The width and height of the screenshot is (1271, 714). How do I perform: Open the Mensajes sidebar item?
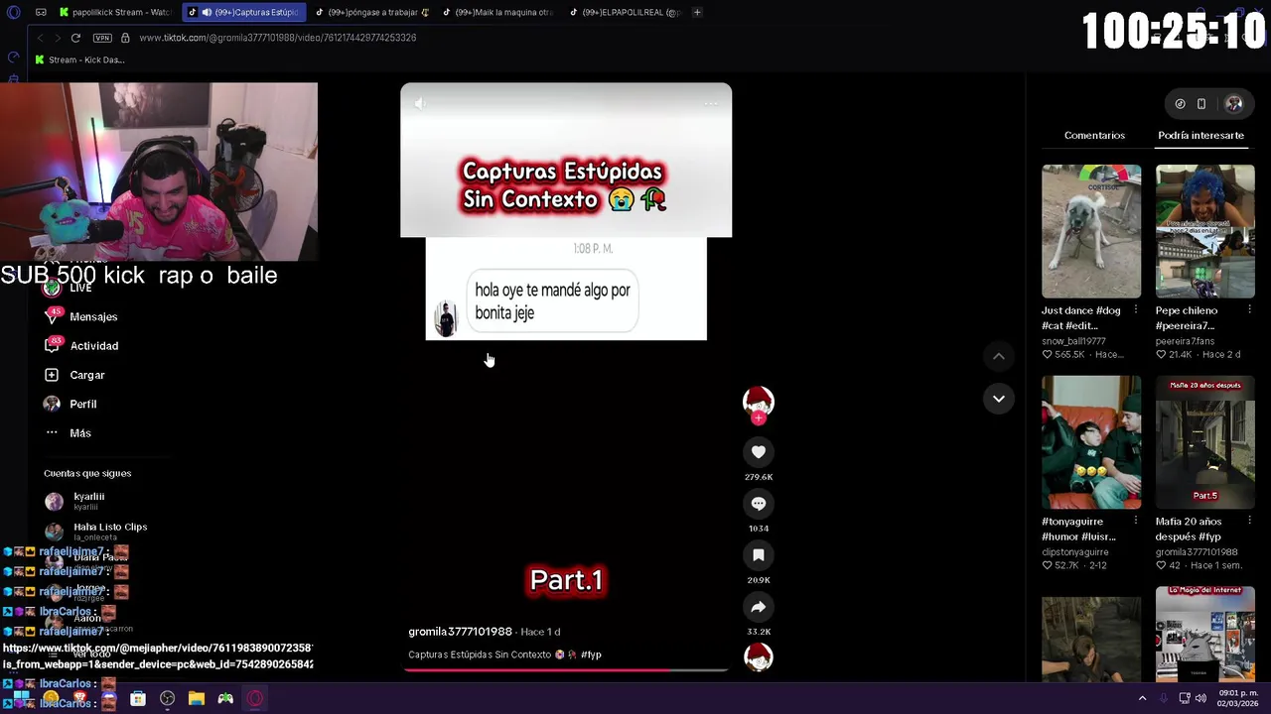click(x=81, y=316)
